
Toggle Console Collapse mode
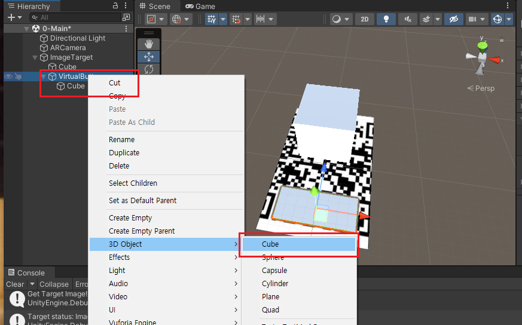tap(54, 284)
